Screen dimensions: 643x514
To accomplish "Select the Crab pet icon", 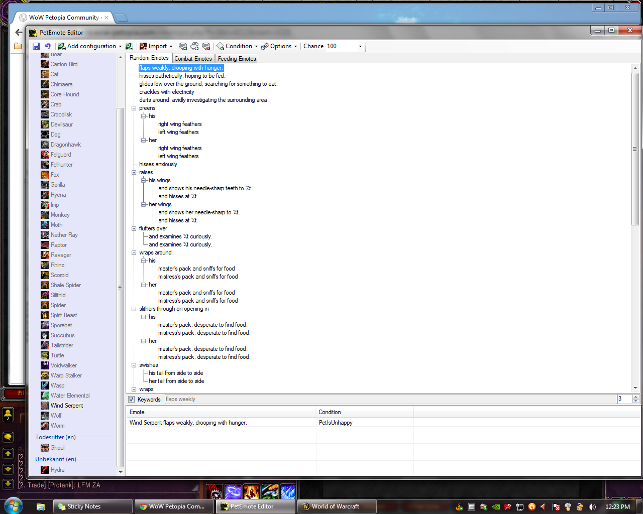I will coord(45,104).
